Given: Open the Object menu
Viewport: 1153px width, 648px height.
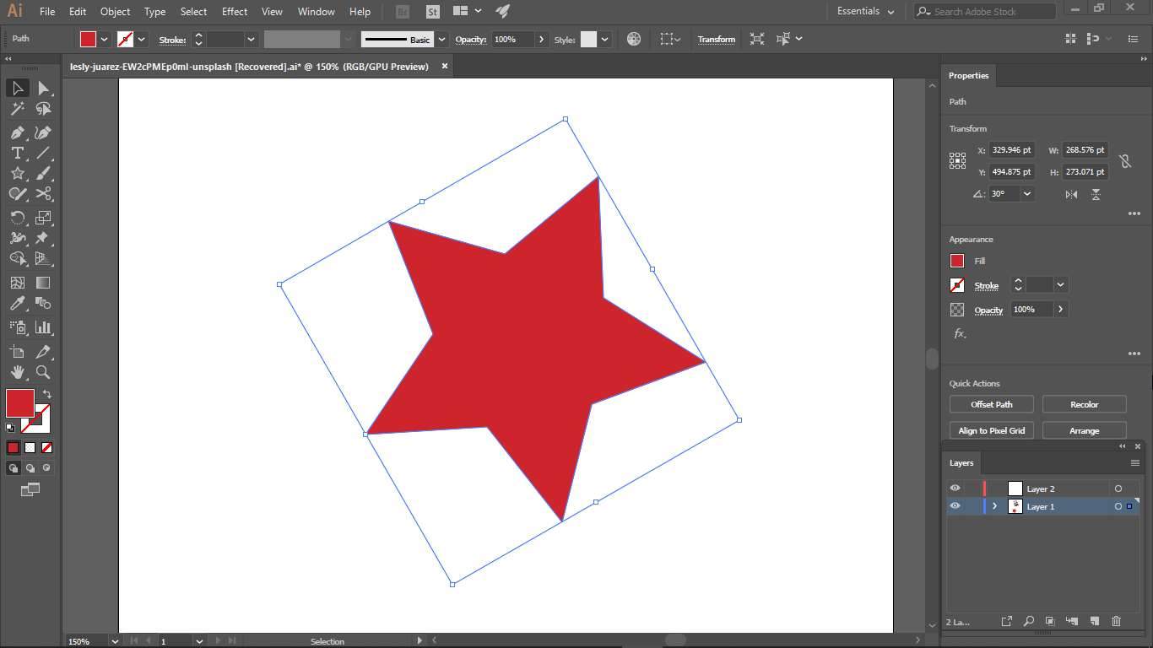Looking at the screenshot, I should (x=115, y=12).
